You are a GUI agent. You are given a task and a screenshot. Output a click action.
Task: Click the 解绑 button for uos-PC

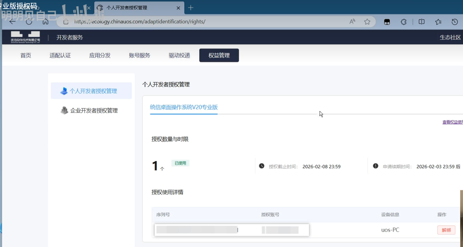click(x=446, y=230)
